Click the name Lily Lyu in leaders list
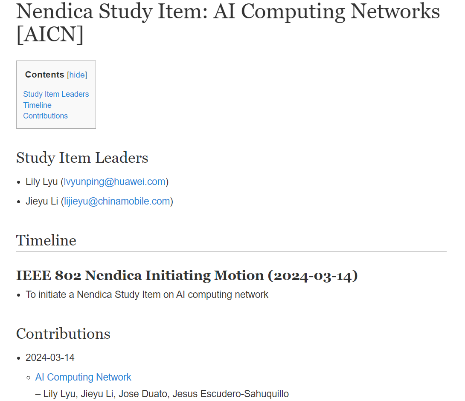This screenshot has width=465, height=401. [41, 182]
